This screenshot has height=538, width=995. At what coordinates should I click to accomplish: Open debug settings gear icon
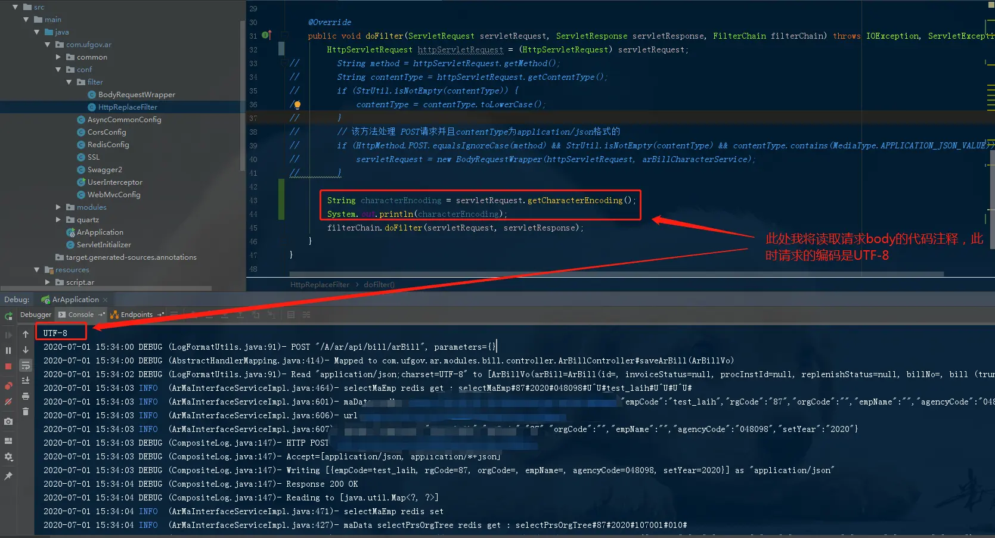(x=8, y=457)
